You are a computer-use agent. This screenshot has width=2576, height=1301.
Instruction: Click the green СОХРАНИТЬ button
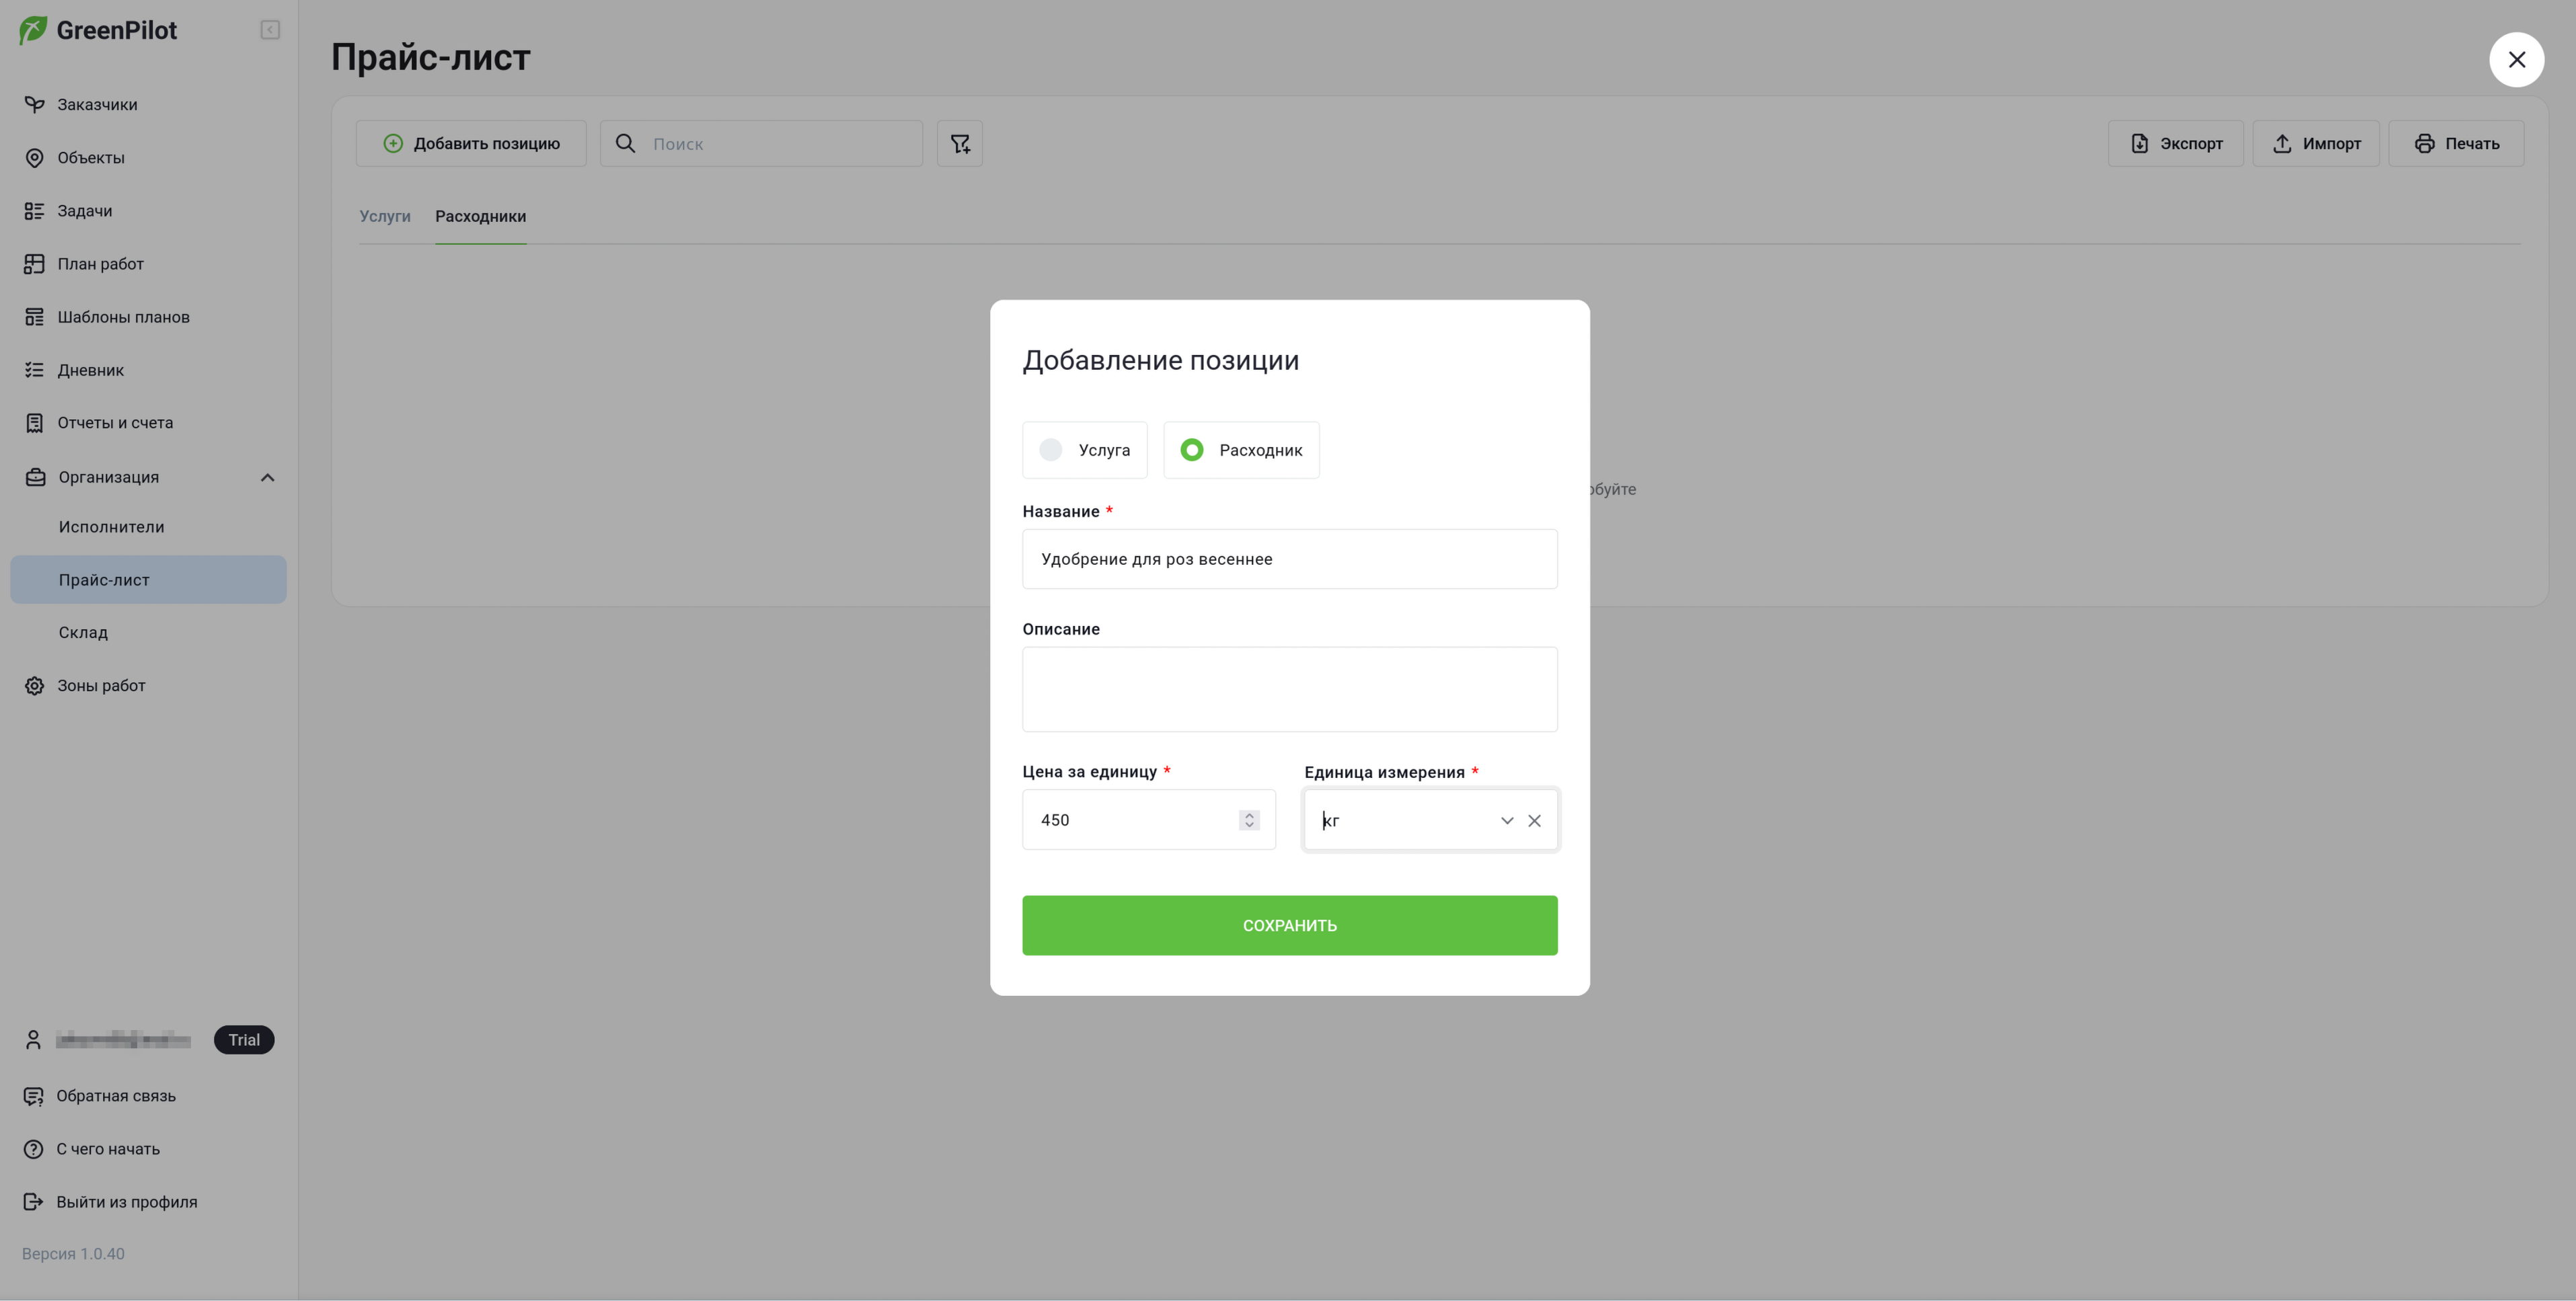point(1289,925)
